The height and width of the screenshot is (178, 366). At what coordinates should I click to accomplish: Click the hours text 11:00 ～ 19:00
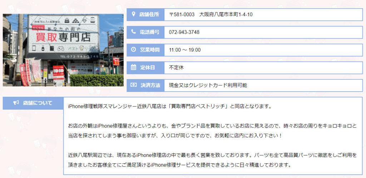[x=185, y=50]
